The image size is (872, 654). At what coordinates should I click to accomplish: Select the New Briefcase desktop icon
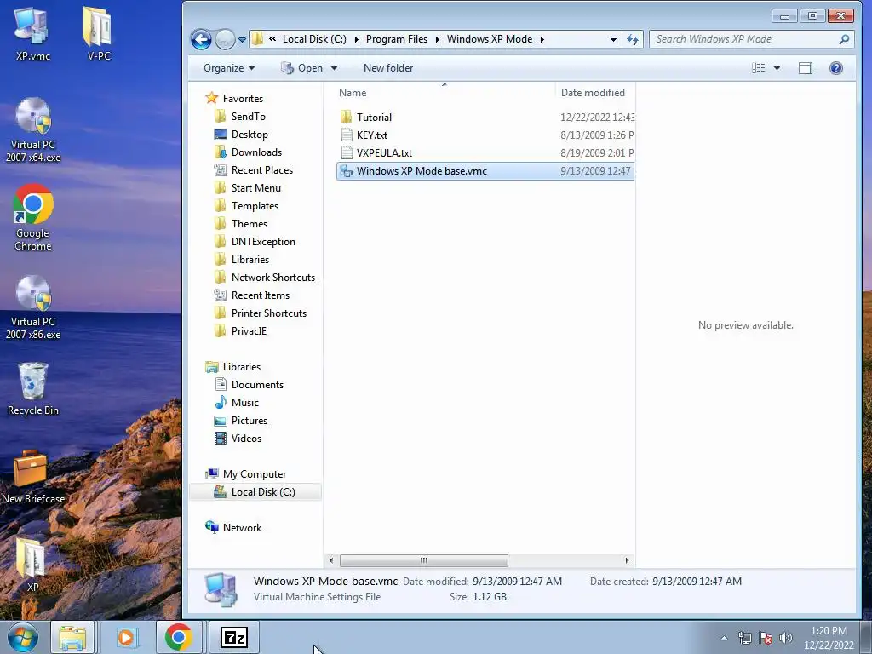[x=33, y=477]
